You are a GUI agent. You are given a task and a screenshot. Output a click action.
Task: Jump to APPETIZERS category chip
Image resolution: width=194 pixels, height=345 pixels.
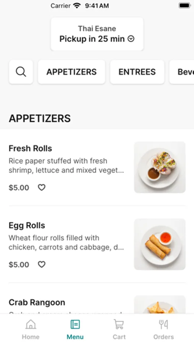pyautogui.click(x=72, y=72)
